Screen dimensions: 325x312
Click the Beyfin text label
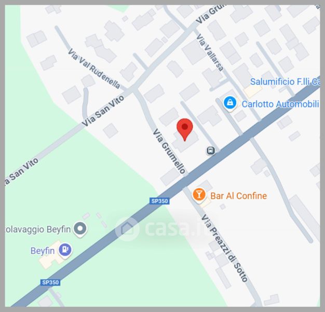43,251
